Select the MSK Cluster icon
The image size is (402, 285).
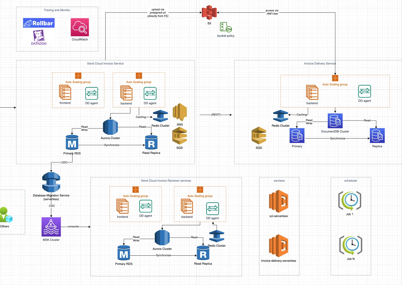click(x=51, y=227)
